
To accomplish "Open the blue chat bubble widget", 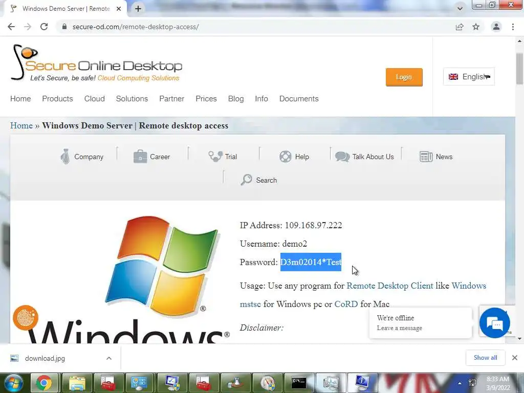I will tap(495, 323).
